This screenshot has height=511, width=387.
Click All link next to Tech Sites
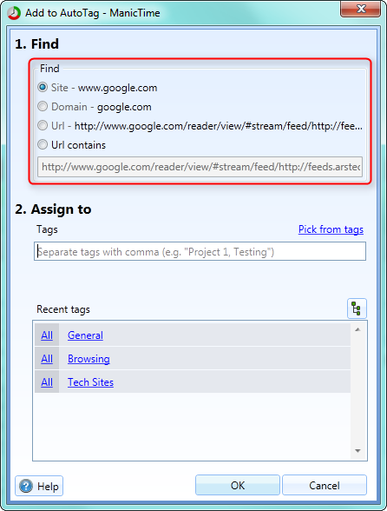[x=47, y=382]
